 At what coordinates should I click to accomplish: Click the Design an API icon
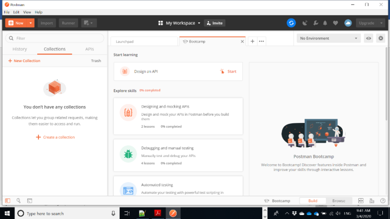point(125,71)
